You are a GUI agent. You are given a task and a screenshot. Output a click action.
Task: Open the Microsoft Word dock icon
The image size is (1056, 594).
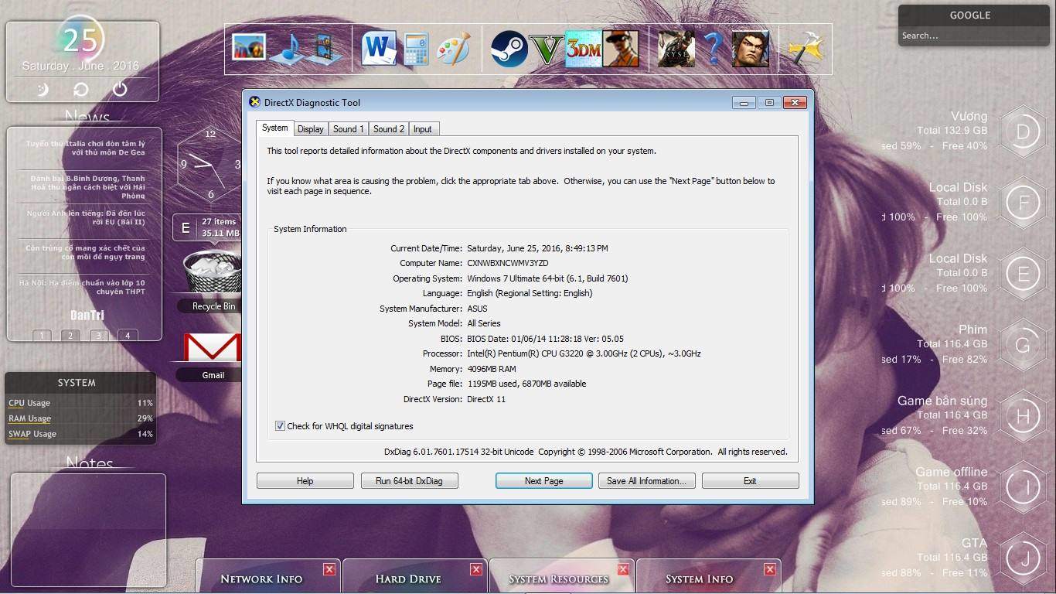(x=379, y=49)
